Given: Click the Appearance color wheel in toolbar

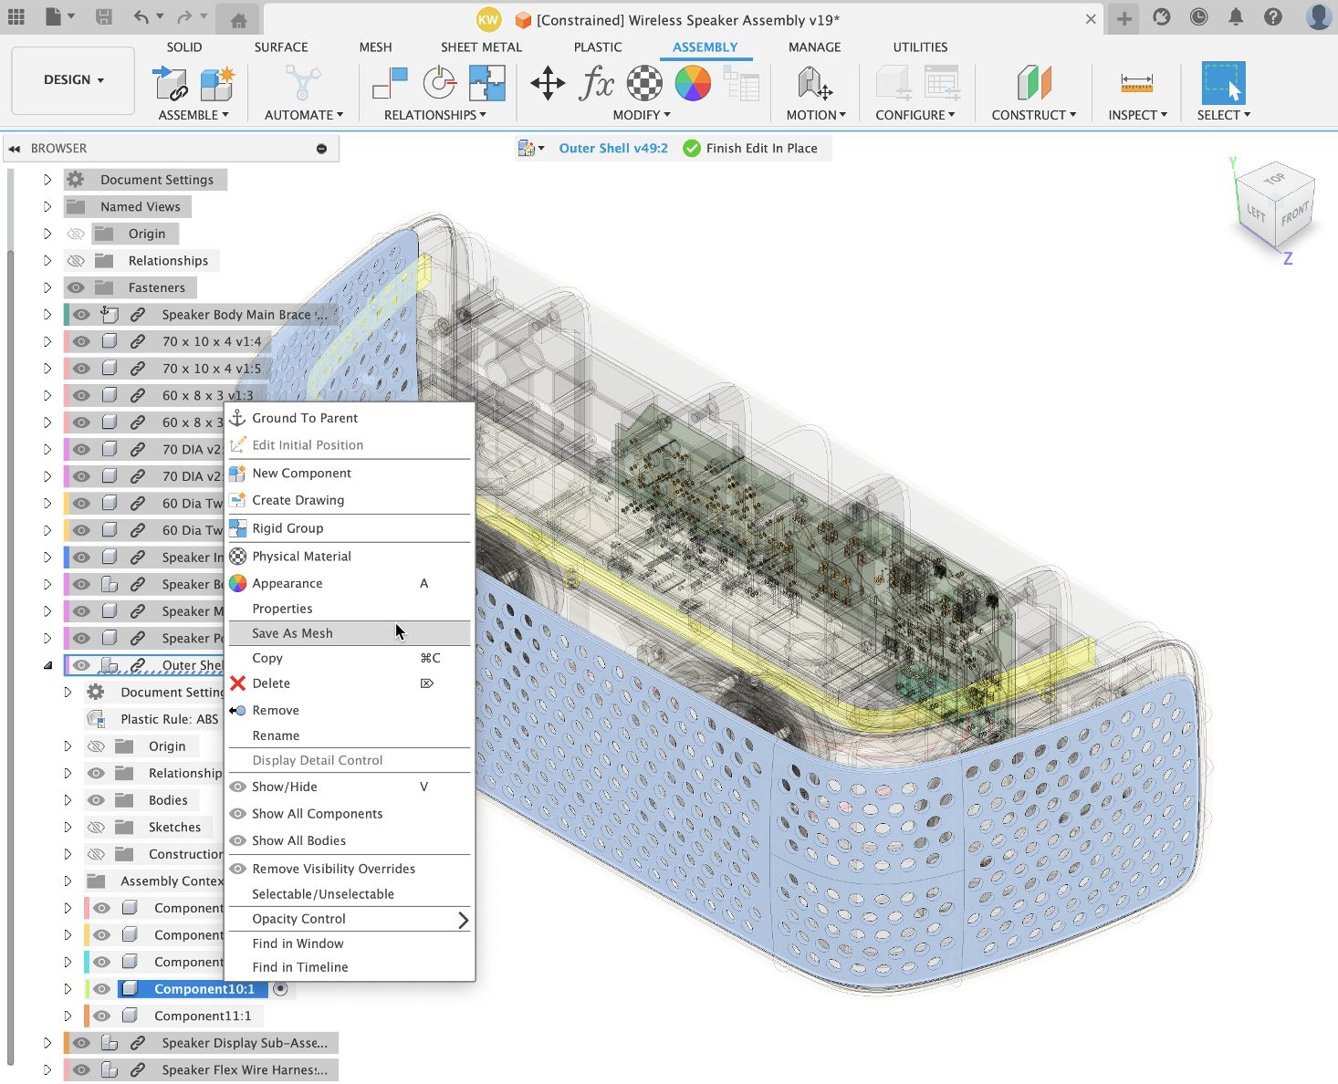Looking at the screenshot, I should click(693, 83).
